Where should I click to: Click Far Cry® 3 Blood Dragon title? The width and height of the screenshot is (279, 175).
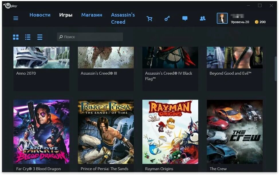coord(38,169)
